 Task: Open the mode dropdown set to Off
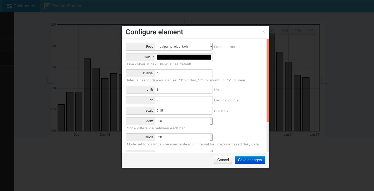184,137
